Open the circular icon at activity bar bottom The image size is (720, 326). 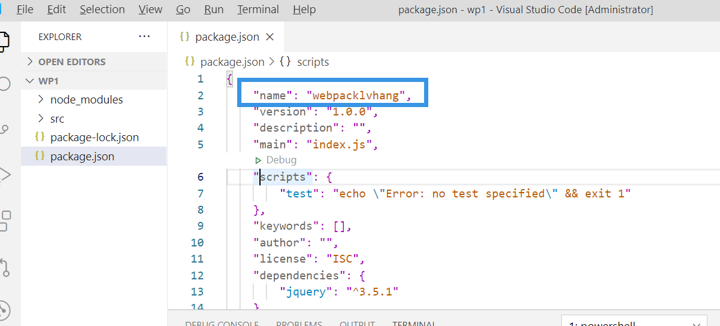click(x=4, y=310)
